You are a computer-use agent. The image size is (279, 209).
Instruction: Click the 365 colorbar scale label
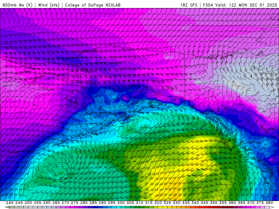point(241,203)
